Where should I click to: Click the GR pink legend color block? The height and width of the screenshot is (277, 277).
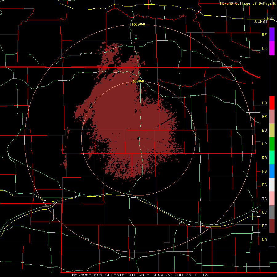pyautogui.click(x=272, y=117)
